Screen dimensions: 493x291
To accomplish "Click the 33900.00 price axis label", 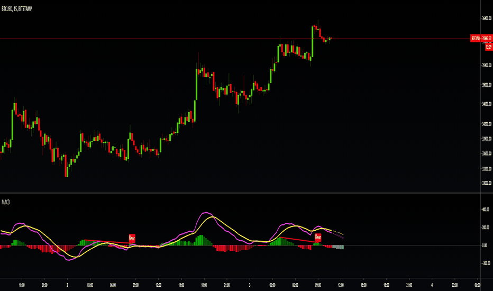I will tap(487, 139).
